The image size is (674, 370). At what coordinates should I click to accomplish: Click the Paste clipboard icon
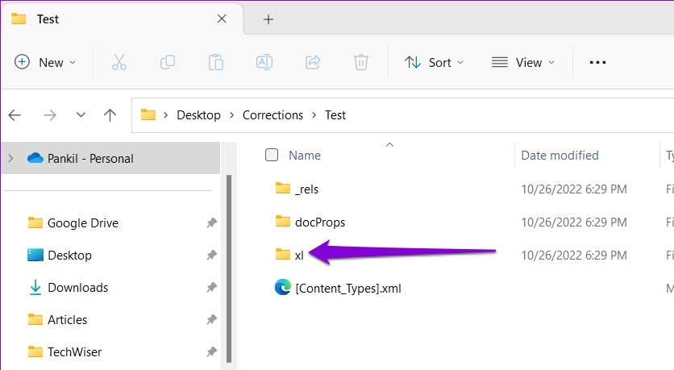[216, 62]
